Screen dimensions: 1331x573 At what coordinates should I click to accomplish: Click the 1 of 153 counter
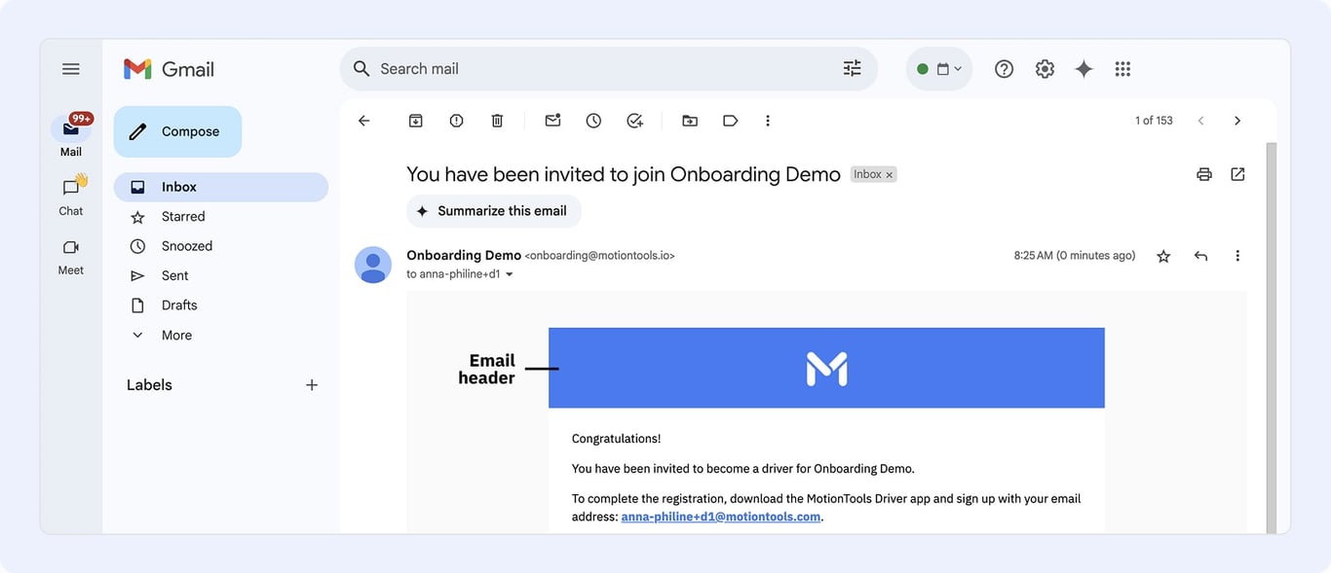click(1154, 121)
